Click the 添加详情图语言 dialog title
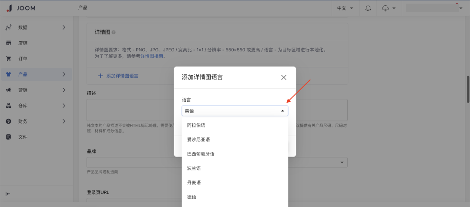 click(x=202, y=77)
